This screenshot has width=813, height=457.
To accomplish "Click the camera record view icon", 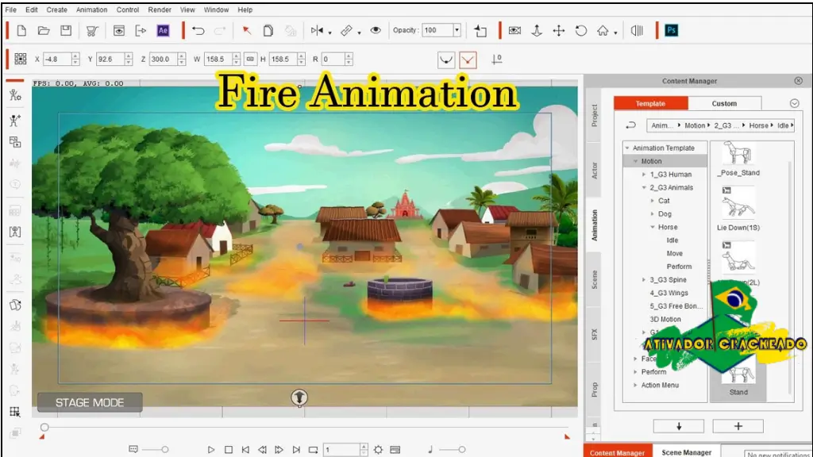I will 514,31.
